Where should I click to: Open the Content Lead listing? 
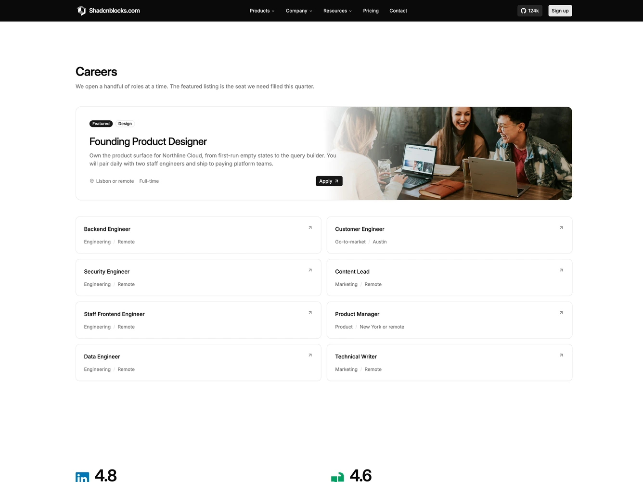[x=450, y=278]
